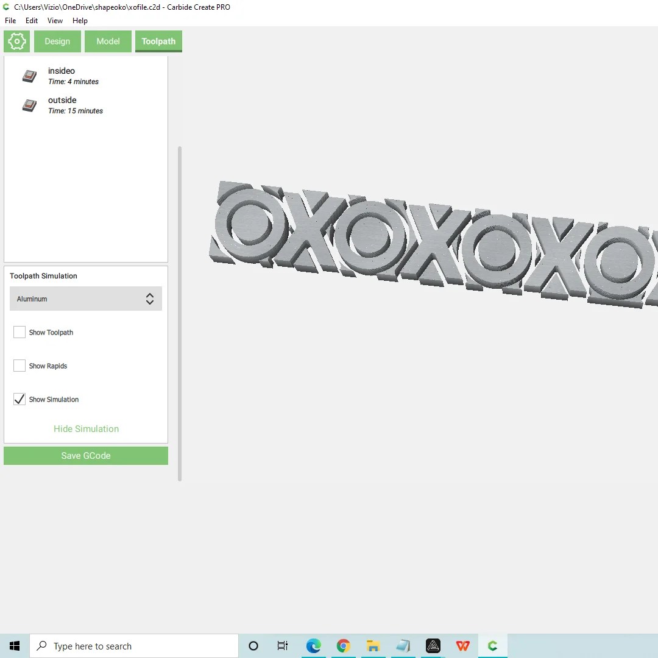Image resolution: width=658 pixels, height=658 pixels.
Task: Enable the Show Rapids checkbox
Action: click(x=19, y=366)
